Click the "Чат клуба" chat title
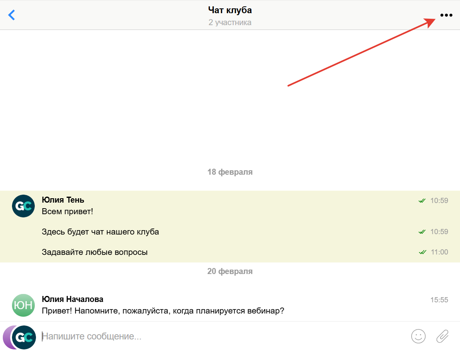The height and width of the screenshot is (353, 460). 230,10
